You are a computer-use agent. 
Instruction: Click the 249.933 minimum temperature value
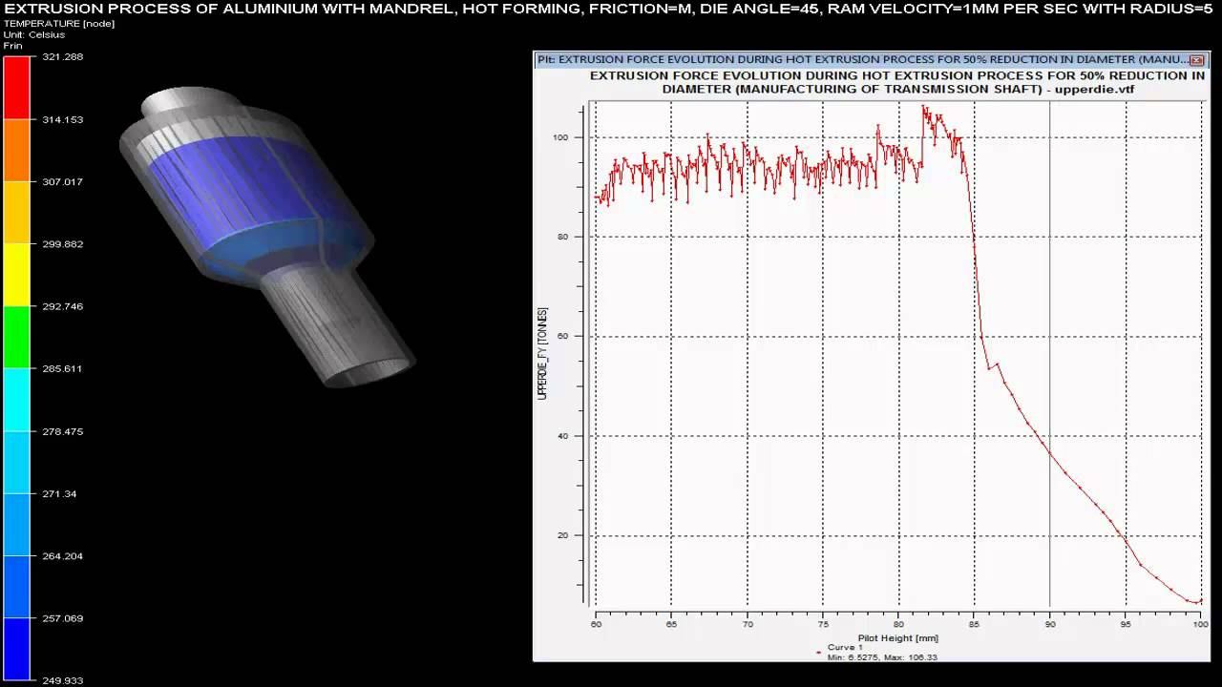[x=63, y=680]
